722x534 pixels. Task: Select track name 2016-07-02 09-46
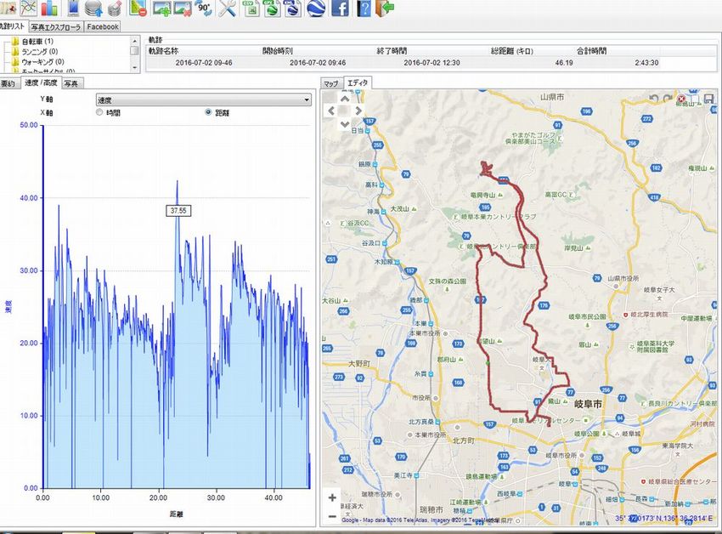coord(204,63)
